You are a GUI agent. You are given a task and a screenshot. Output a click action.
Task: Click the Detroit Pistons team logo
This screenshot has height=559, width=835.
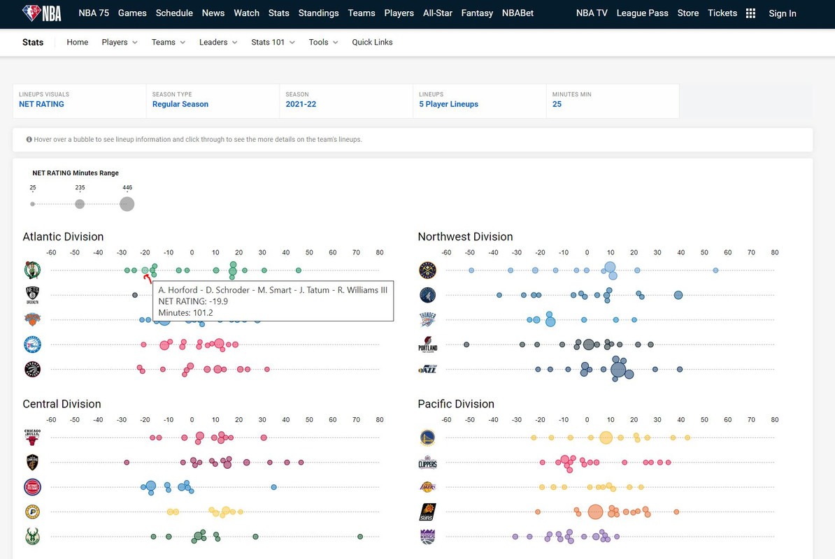pos(32,487)
